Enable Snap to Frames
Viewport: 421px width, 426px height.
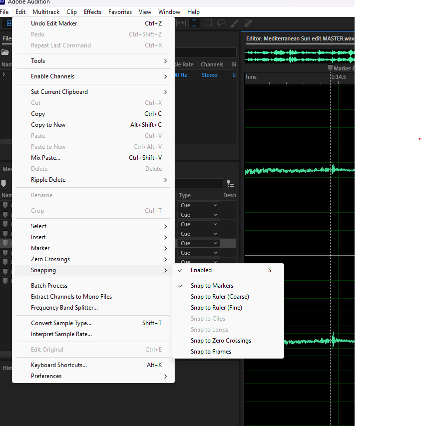pos(228,352)
